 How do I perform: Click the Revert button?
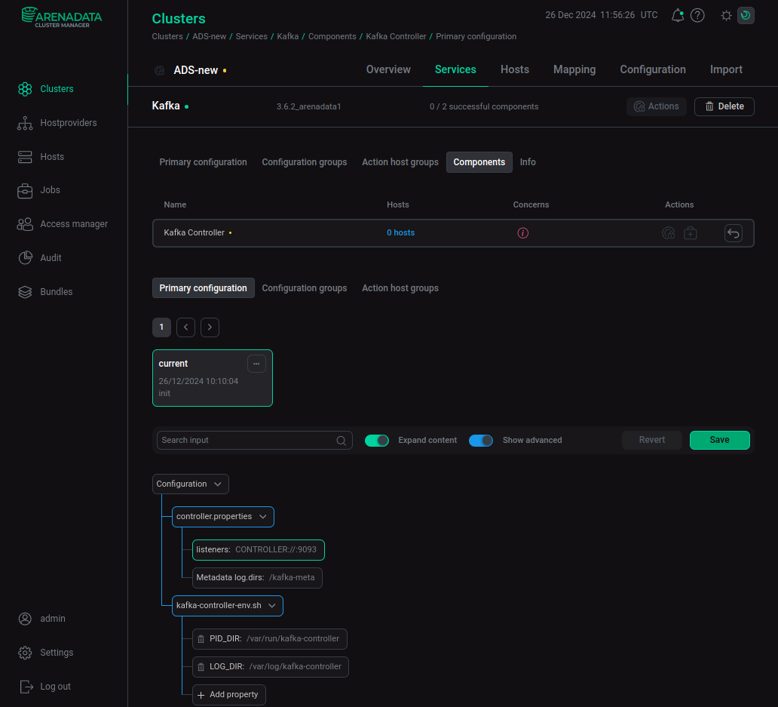[x=651, y=441]
